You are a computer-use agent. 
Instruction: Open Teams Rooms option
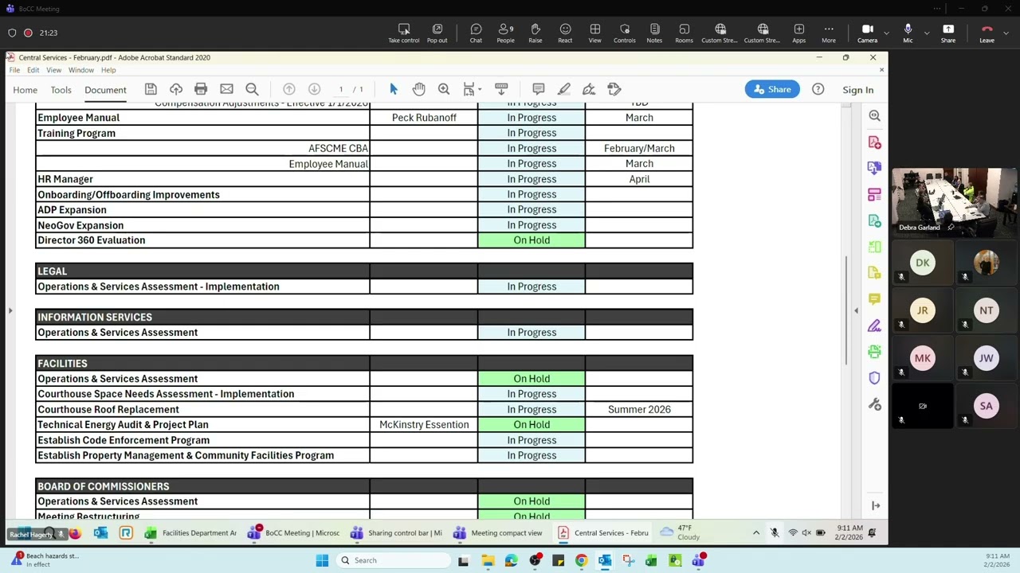684,33
